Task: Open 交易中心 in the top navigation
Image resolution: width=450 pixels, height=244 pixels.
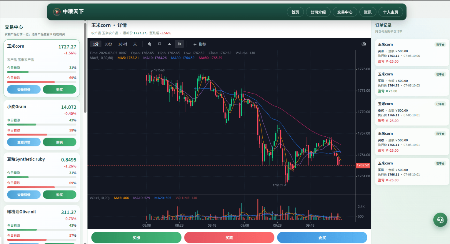Action: click(345, 12)
